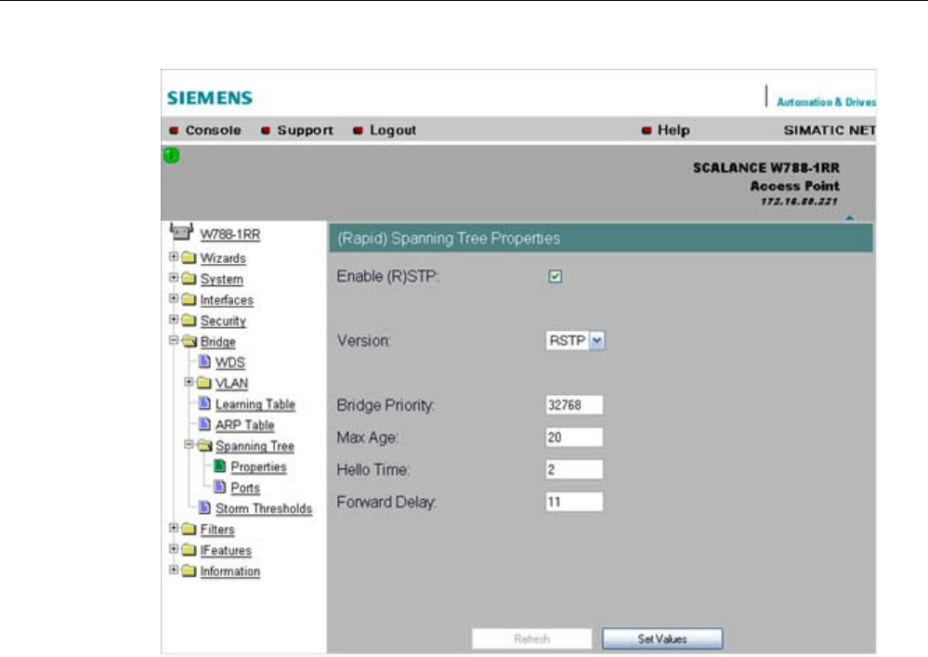Viewport: 928px width, 657px height.
Task: Click the Interfaces folder icon
Action: 189,299
